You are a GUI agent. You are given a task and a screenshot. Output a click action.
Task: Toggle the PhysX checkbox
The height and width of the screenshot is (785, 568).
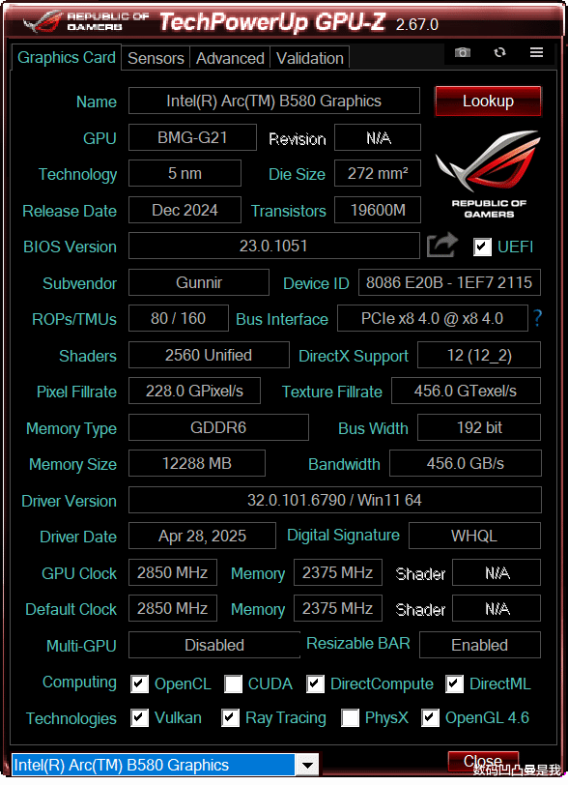350,718
